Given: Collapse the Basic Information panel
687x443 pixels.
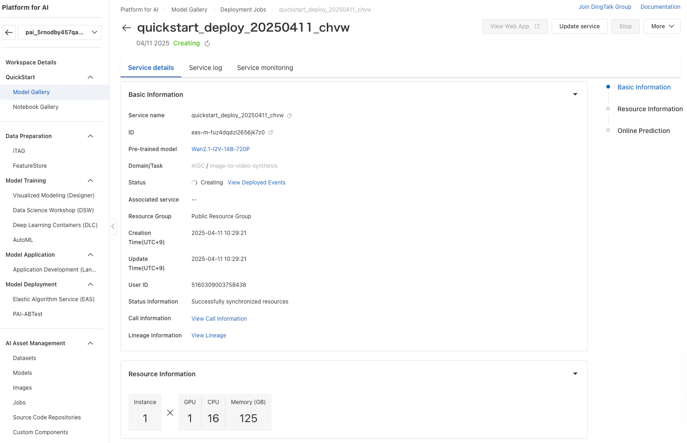Looking at the screenshot, I should coord(575,95).
